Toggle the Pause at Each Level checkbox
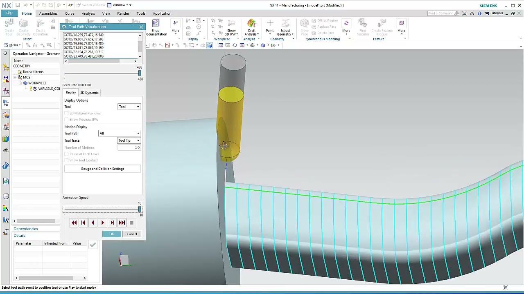 (66, 154)
